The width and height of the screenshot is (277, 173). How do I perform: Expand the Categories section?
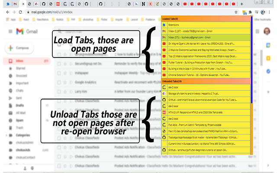point(6,135)
